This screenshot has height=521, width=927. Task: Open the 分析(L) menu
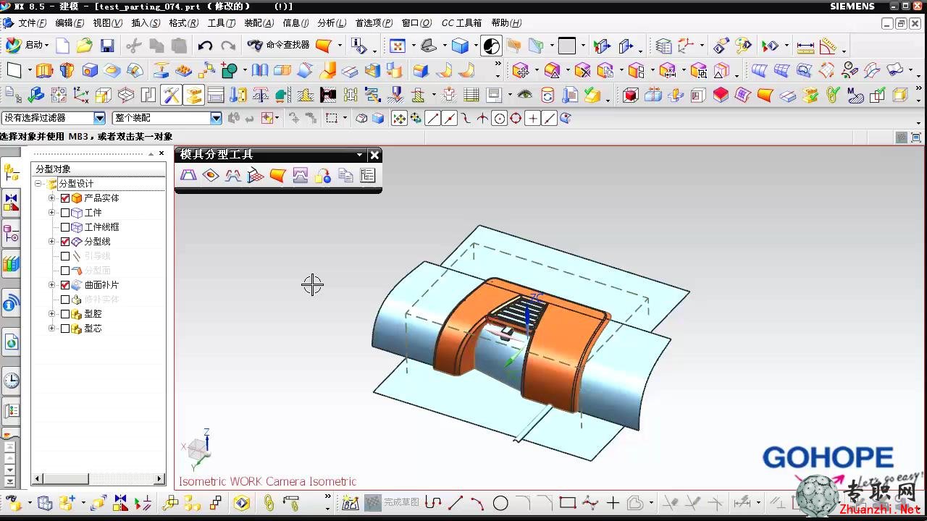coord(332,23)
